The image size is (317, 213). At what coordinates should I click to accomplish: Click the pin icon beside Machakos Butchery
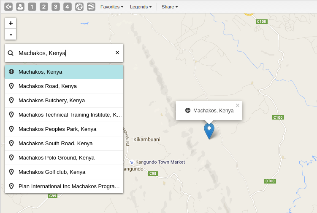pyautogui.click(x=11, y=101)
